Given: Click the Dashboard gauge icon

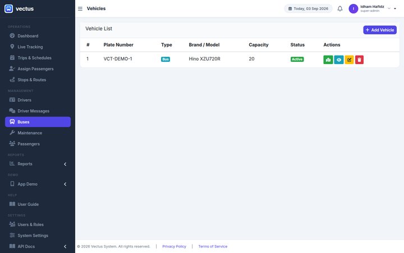Looking at the screenshot, I should coord(12,35).
